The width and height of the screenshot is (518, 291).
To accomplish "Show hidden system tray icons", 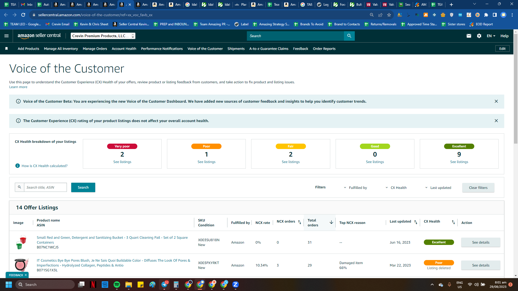I will (x=432, y=285).
